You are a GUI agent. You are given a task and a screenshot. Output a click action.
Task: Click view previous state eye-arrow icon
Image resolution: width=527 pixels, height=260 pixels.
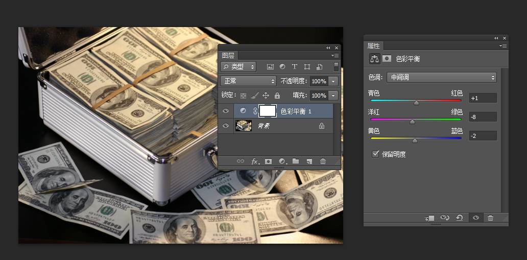pyautogui.click(x=445, y=218)
